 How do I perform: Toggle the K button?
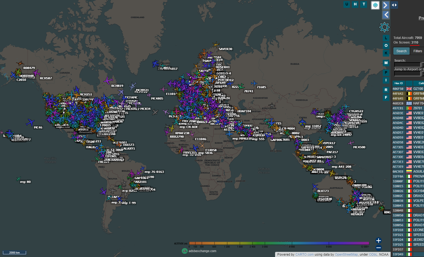click(x=386, y=53)
